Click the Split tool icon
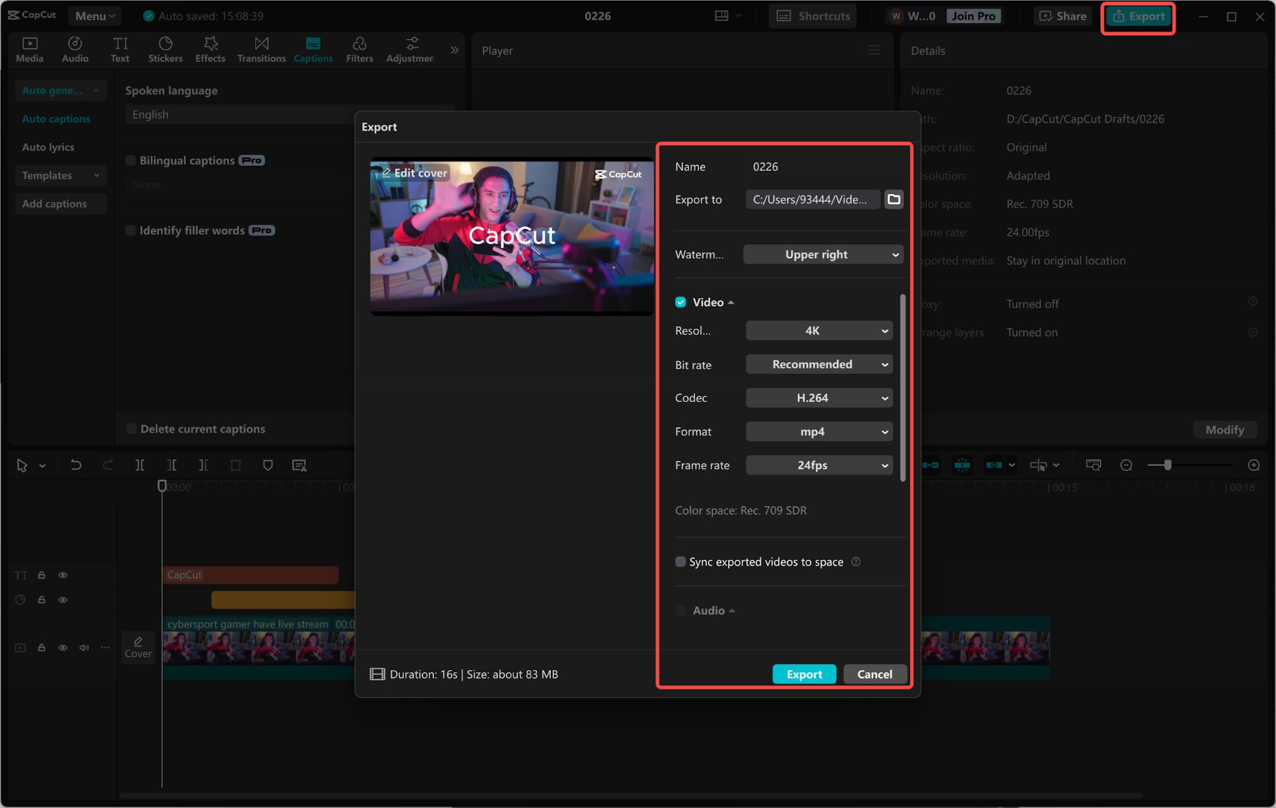This screenshot has width=1276, height=808. [140, 465]
